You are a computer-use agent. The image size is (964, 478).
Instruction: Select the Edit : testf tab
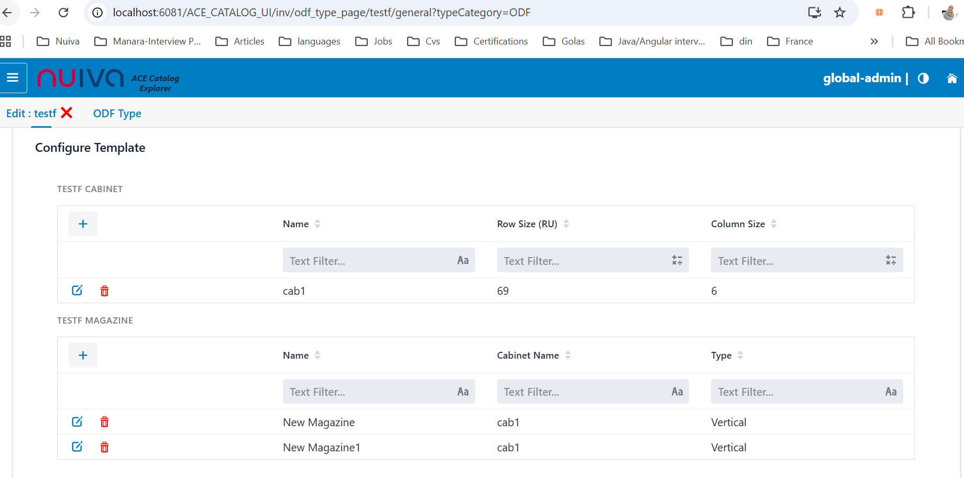31,114
